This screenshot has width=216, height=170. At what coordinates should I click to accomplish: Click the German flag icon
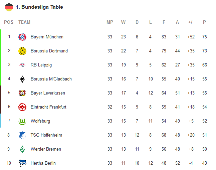[9, 7]
